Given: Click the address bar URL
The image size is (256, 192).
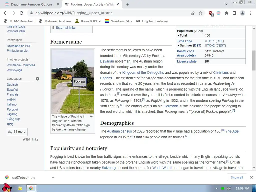Looking at the screenshot, I should [74, 13].
